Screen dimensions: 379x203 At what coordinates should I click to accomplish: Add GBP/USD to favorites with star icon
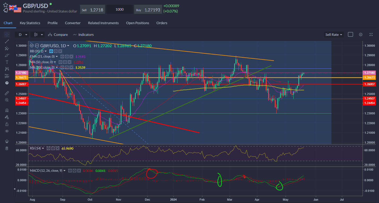(6, 5)
